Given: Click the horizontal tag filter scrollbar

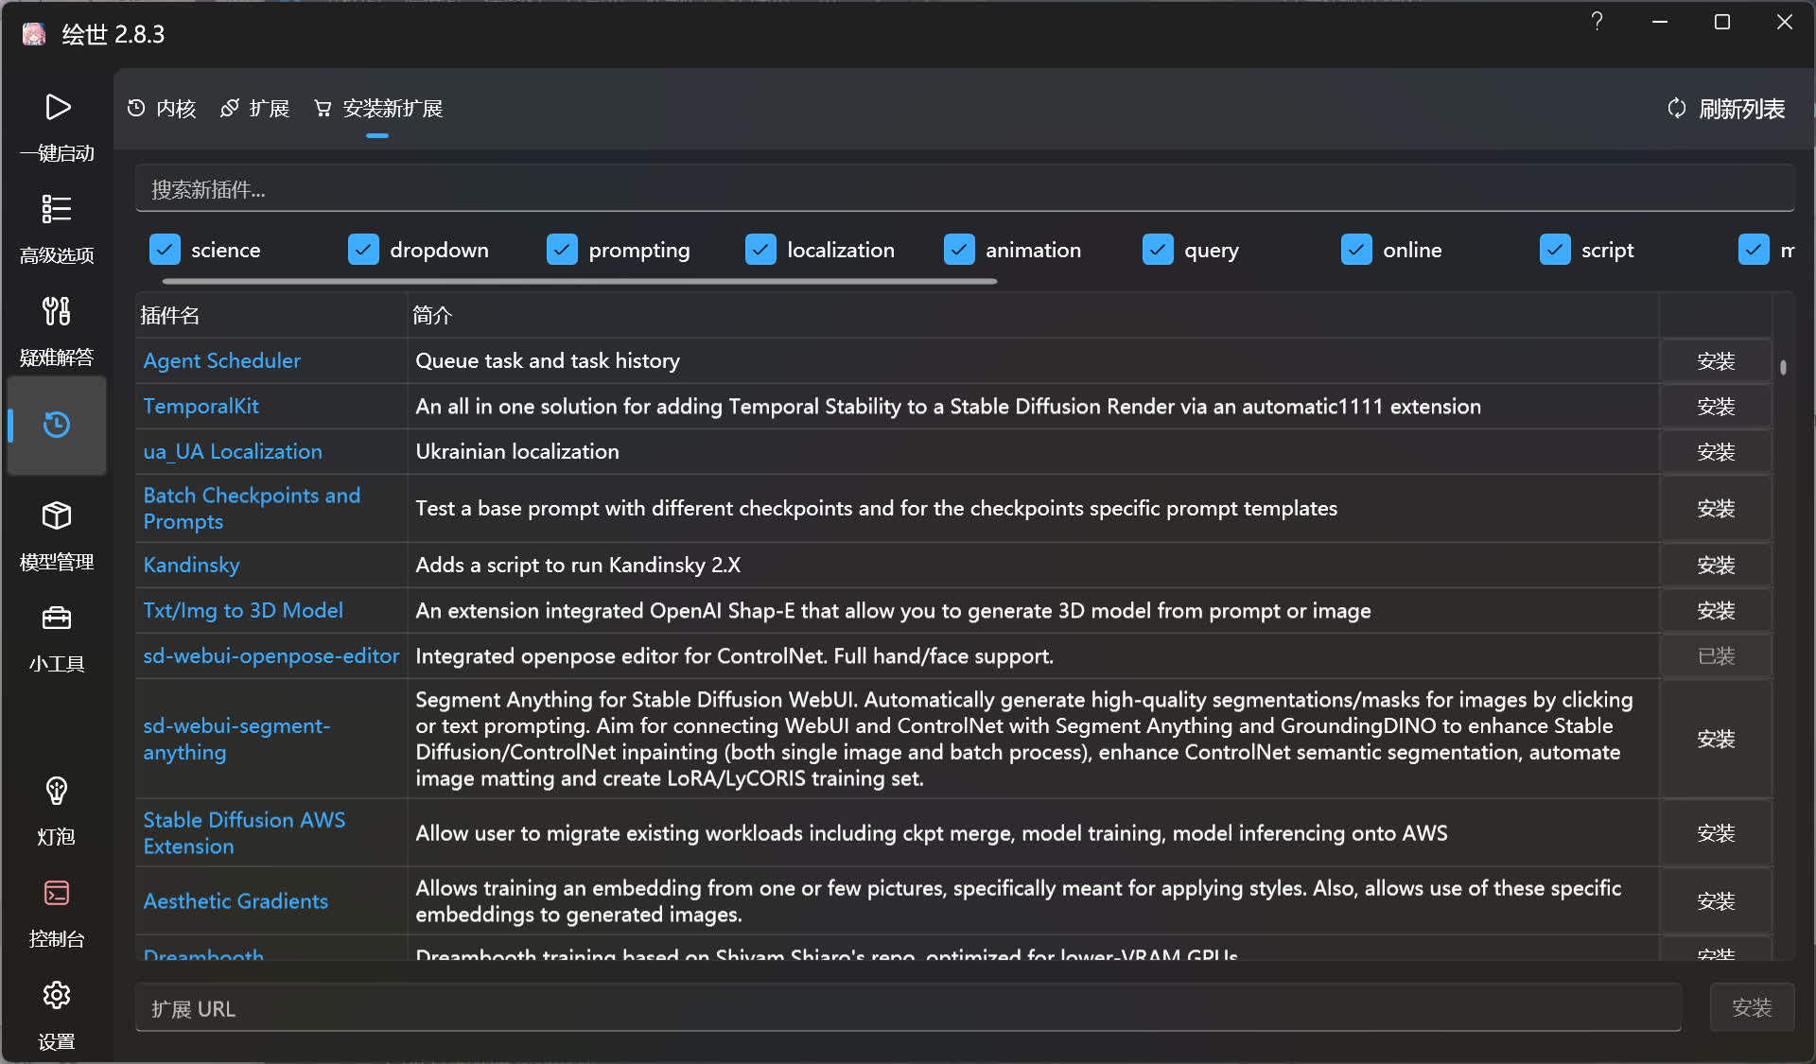Looking at the screenshot, I should point(579,281).
